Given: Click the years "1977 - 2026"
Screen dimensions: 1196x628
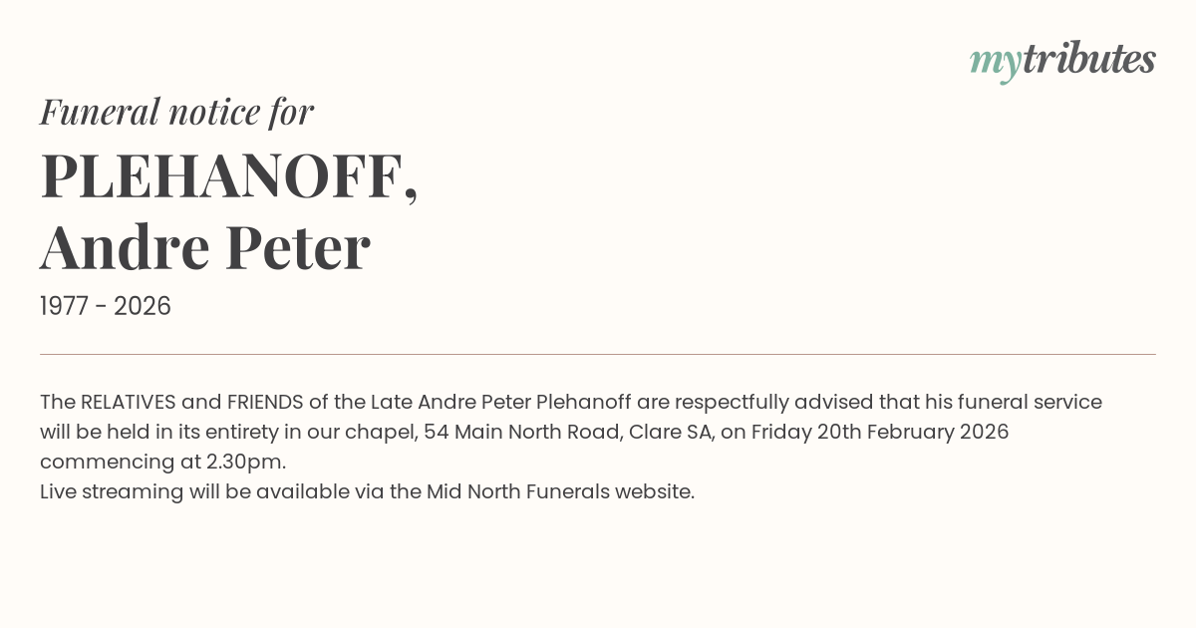Looking at the screenshot, I should click(106, 306).
